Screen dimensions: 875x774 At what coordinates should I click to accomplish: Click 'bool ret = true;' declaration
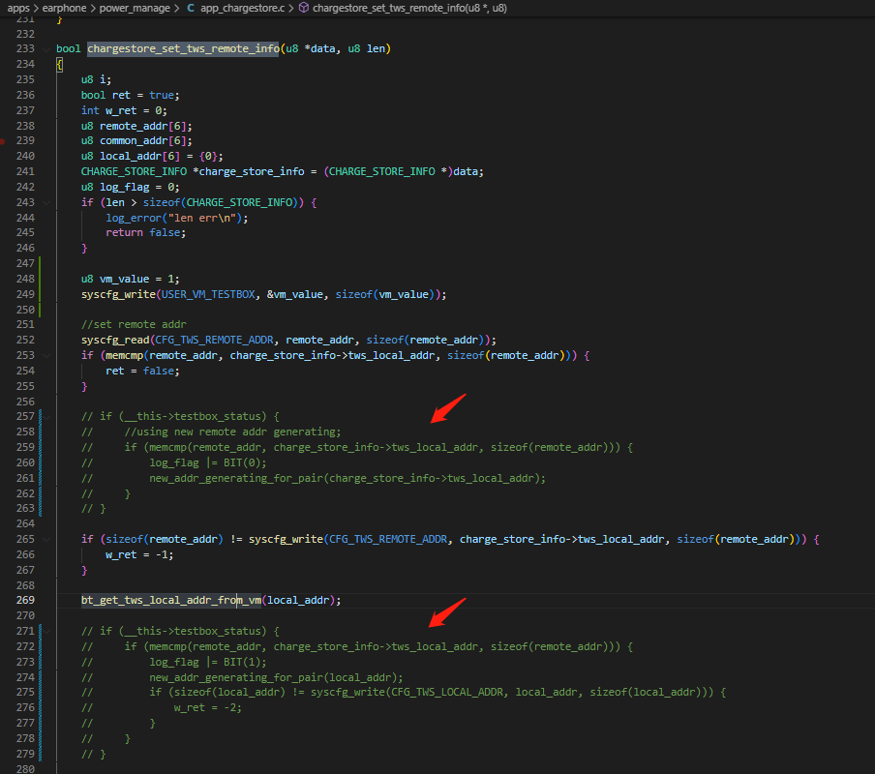[x=131, y=96]
